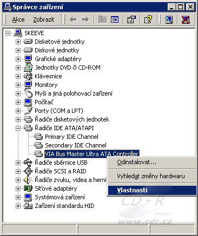
Task: Open the Akce menu
Action: tap(18, 19)
